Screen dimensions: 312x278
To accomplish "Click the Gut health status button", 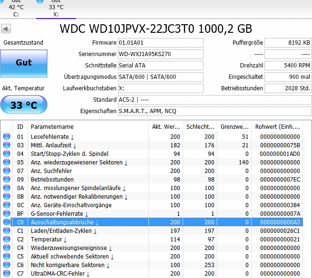I will [24, 63].
